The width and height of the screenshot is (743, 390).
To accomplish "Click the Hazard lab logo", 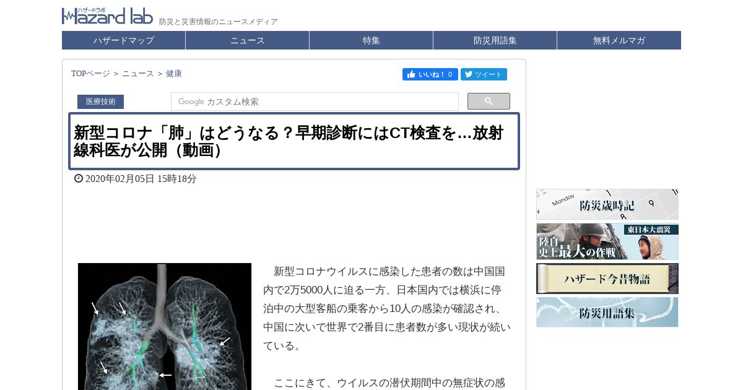I will pos(107,16).
